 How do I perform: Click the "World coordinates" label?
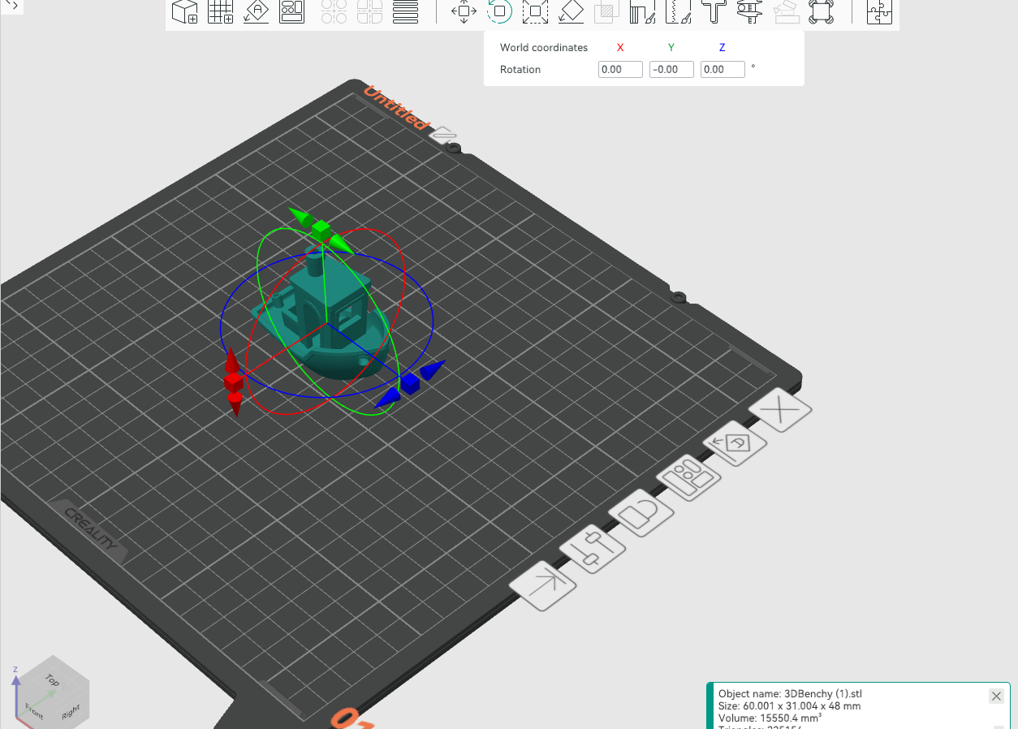pyautogui.click(x=544, y=48)
